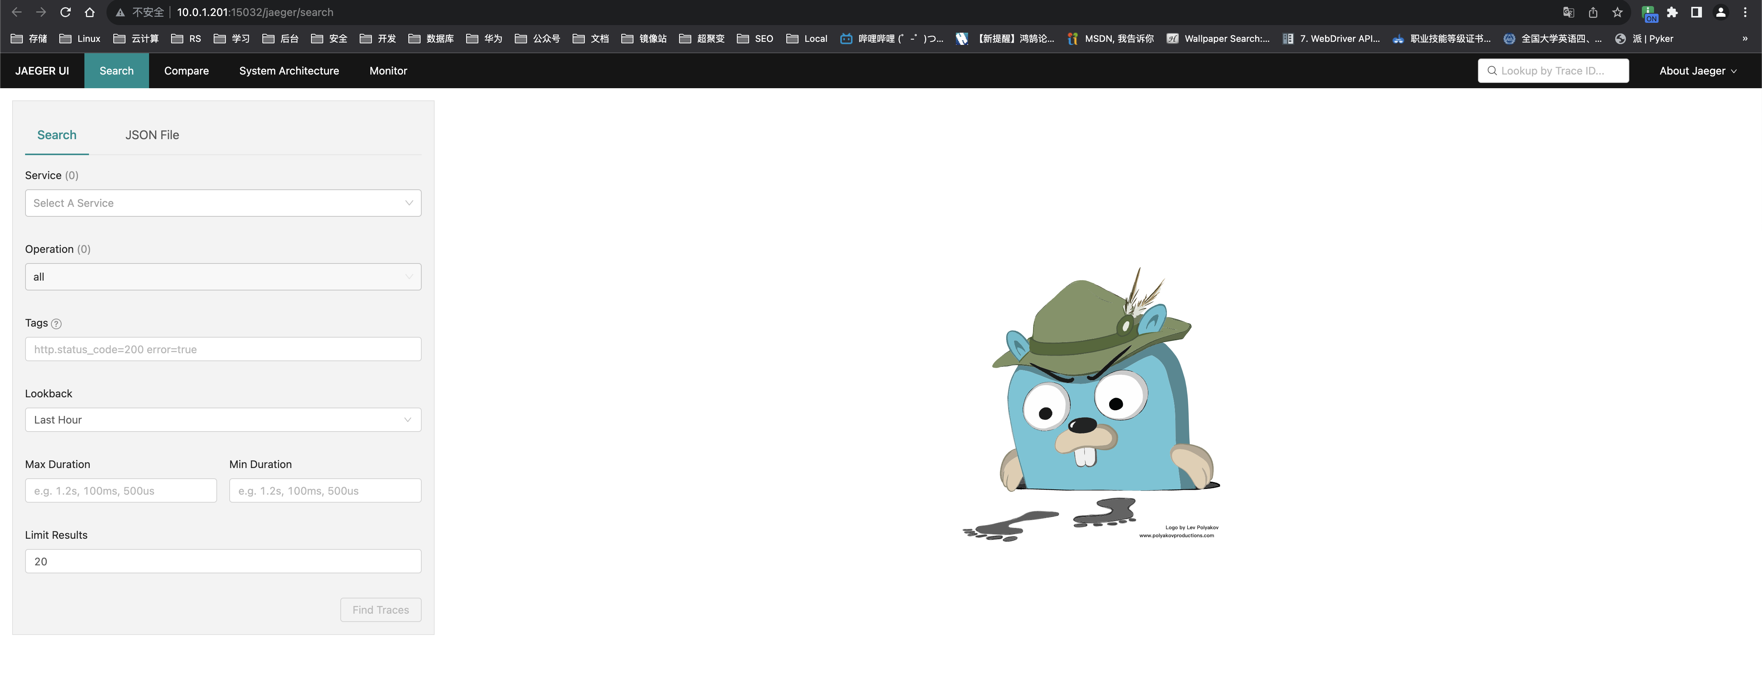This screenshot has width=1762, height=676.
Task: Open the Select A Service dropdown
Action: coord(223,203)
